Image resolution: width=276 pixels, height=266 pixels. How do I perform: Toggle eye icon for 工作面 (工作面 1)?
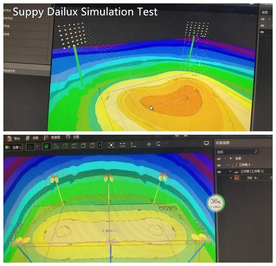pos(219,172)
